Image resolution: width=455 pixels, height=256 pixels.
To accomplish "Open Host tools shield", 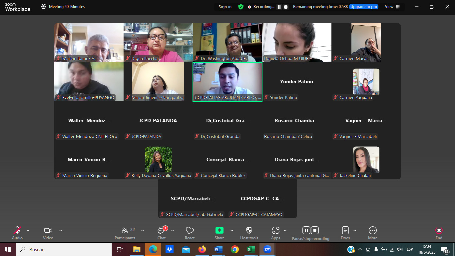I will tap(249, 233).
